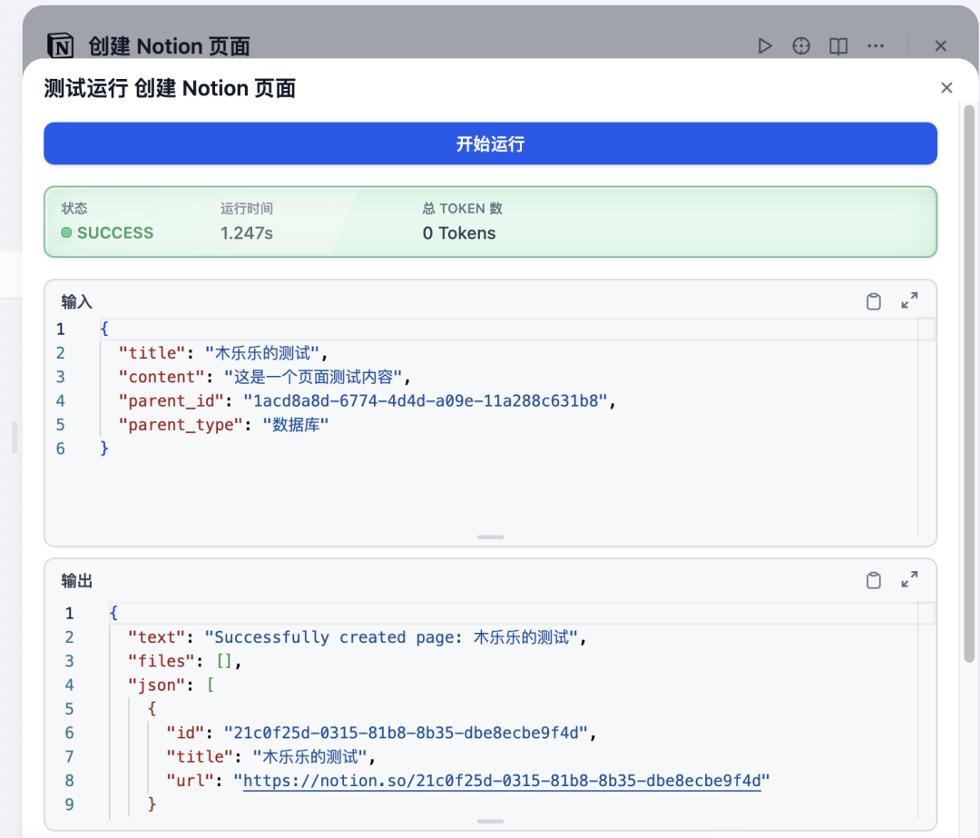Click the 0 Tokens value
This screenshot has width=980, height=838.
(x=459, y=233)
